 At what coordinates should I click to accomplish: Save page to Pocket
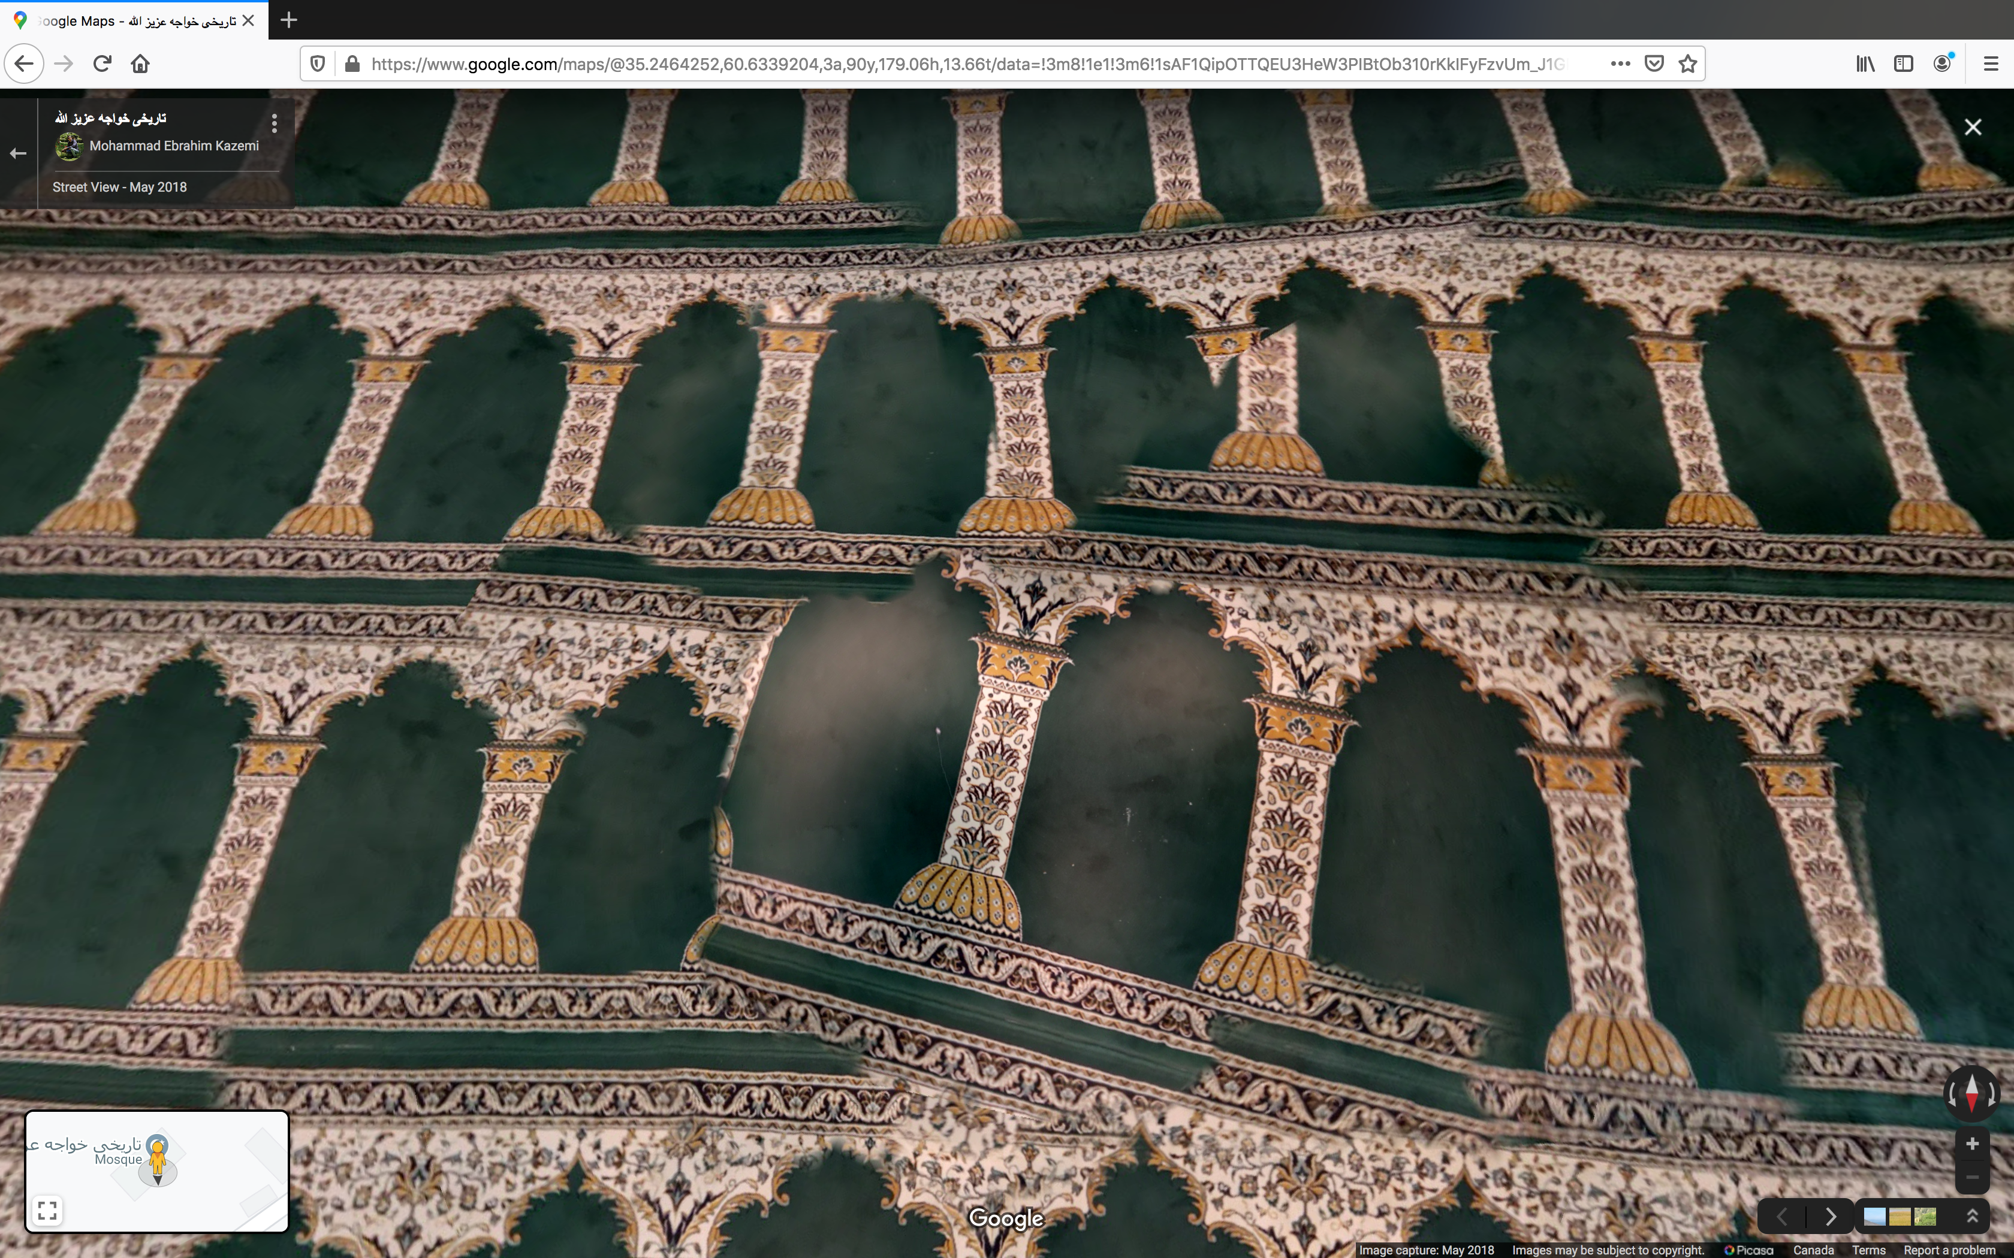[x=1654, y=64]
